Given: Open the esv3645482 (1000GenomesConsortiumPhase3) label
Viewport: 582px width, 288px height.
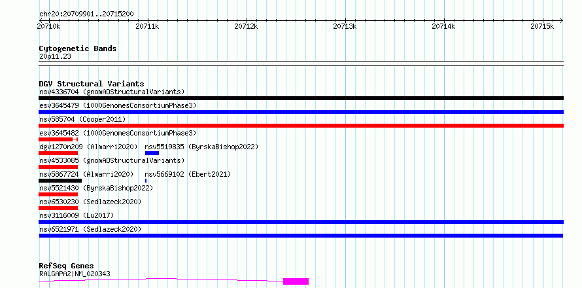Looking at the screenshot, I should click(x=118, y=133).
